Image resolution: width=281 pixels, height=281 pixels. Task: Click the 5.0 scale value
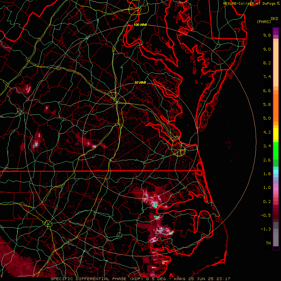[x=267, y=118]
